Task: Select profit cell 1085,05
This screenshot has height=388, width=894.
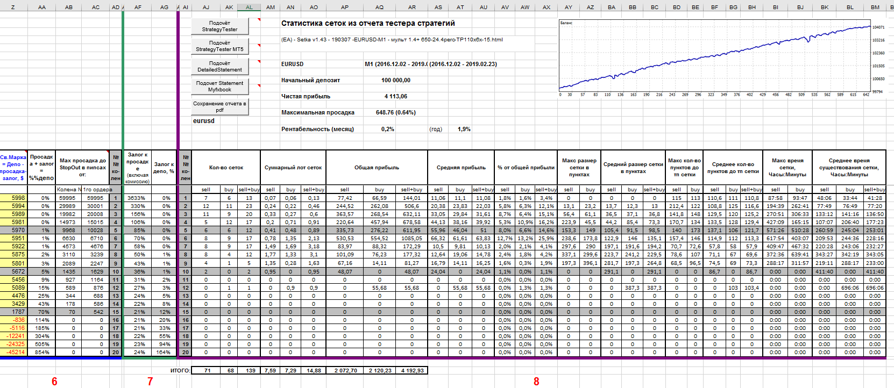Action: [x=412, y=238]
